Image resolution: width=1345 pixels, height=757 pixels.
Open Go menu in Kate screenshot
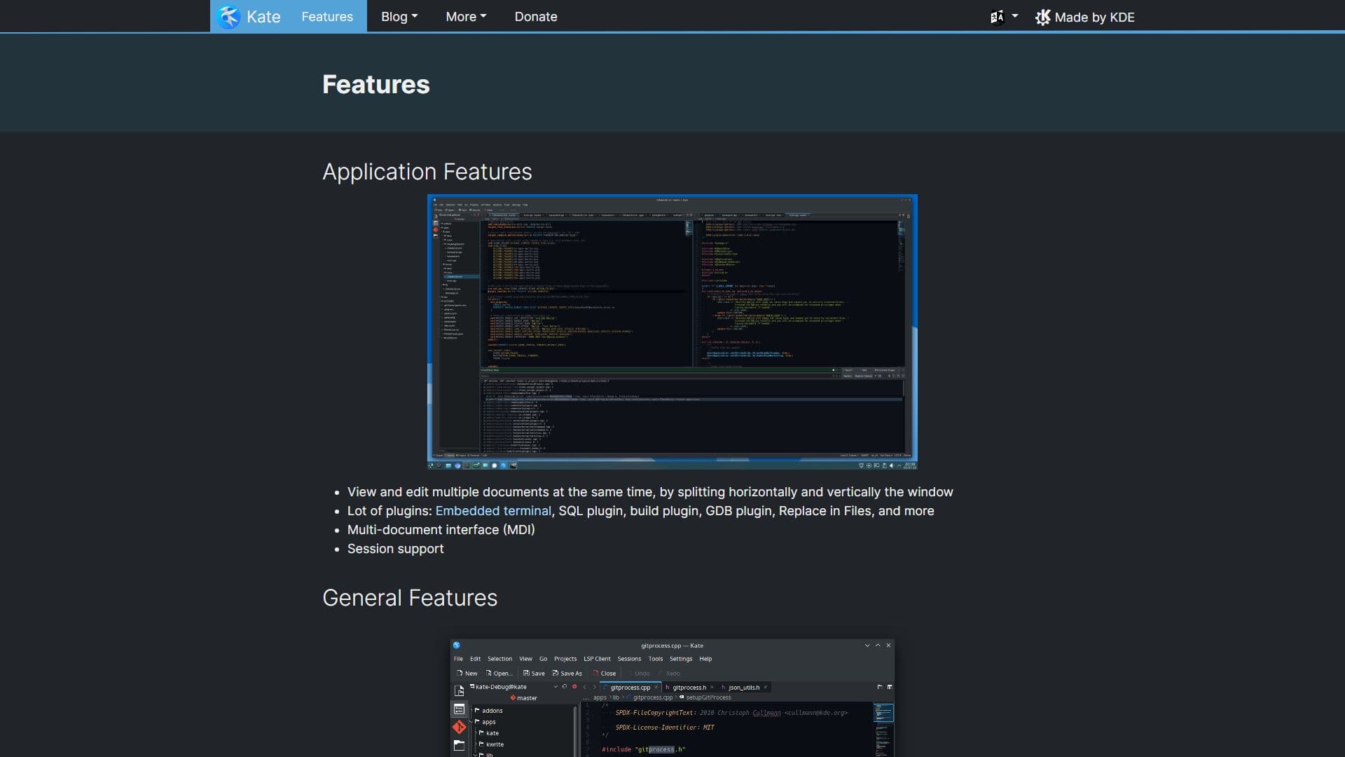(x=543, y=659)
